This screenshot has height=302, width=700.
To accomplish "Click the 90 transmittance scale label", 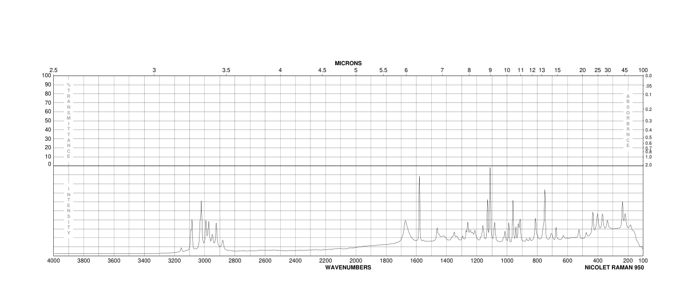I will (48, 85).
